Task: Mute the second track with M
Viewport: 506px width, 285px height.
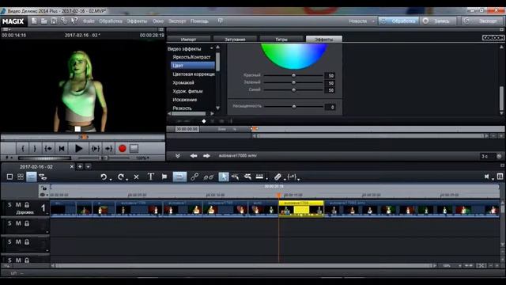Action: click(18, 223)
